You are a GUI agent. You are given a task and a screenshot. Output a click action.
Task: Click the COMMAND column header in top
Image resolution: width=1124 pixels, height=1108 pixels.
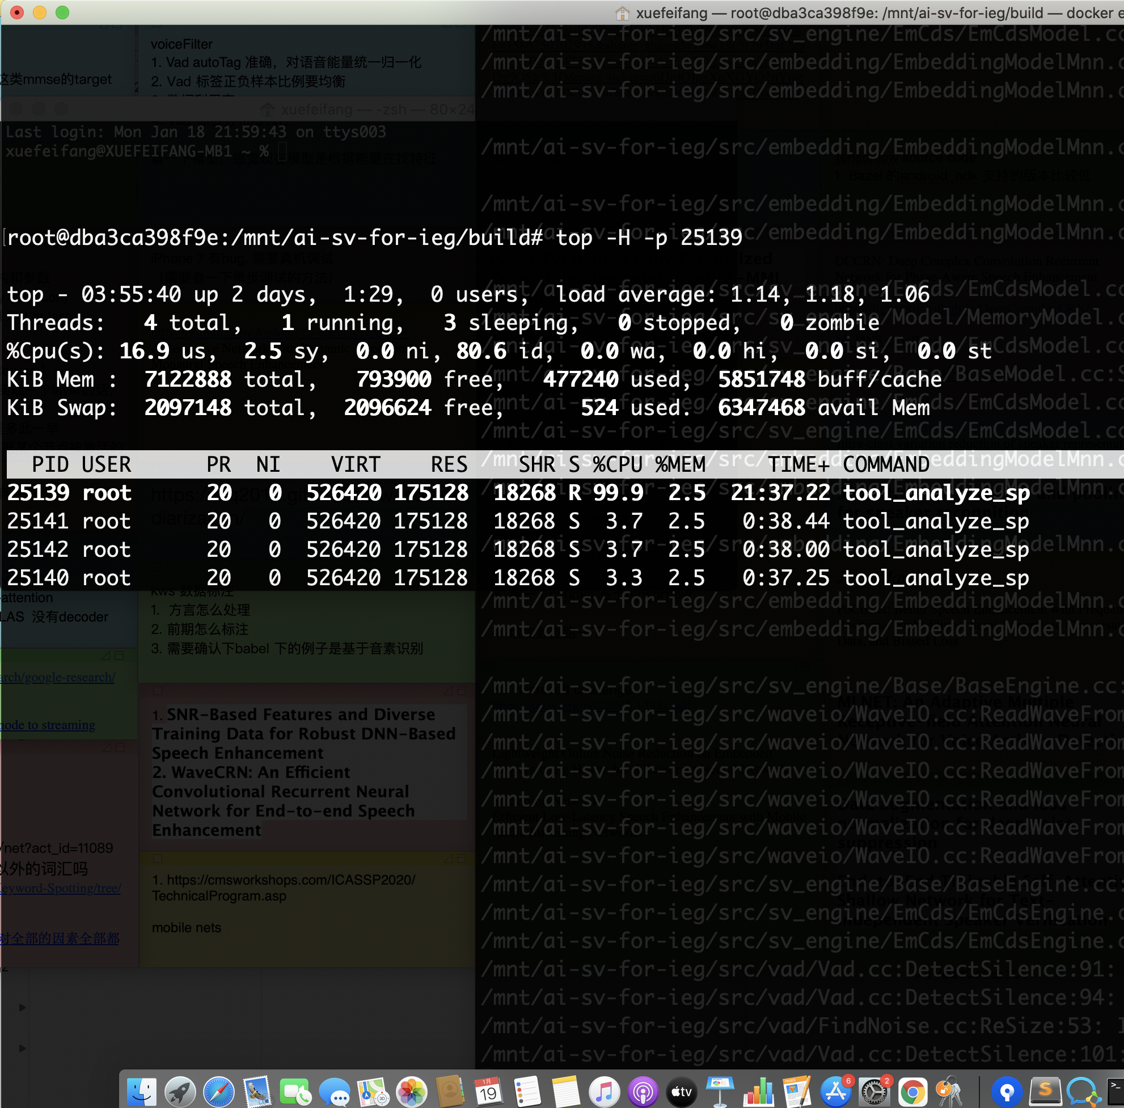(885, 464)
